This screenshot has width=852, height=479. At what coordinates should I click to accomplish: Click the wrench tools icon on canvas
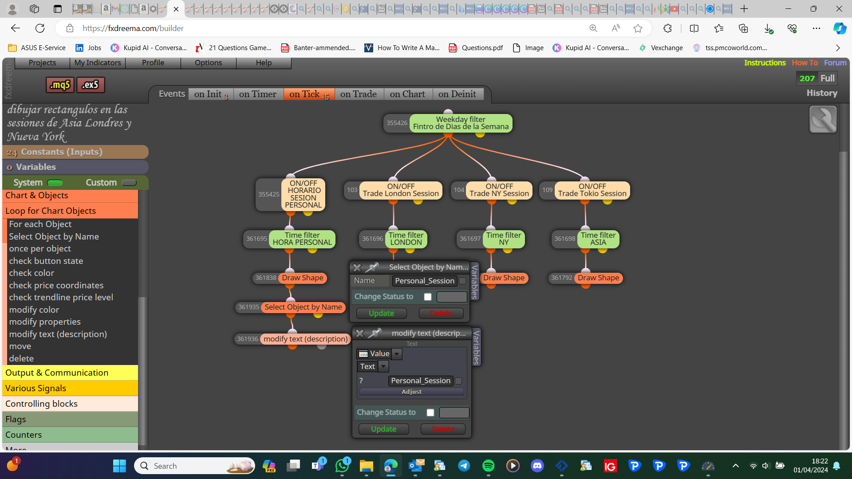pyautogui.click(x=823, y=119)
